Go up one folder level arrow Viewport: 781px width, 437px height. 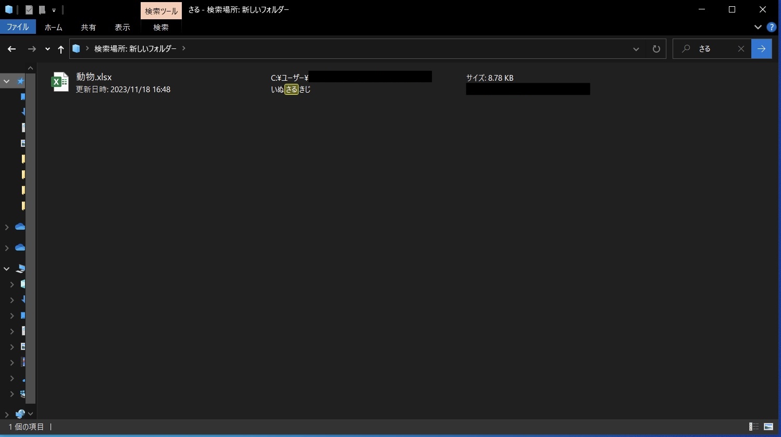pos(61,49)
